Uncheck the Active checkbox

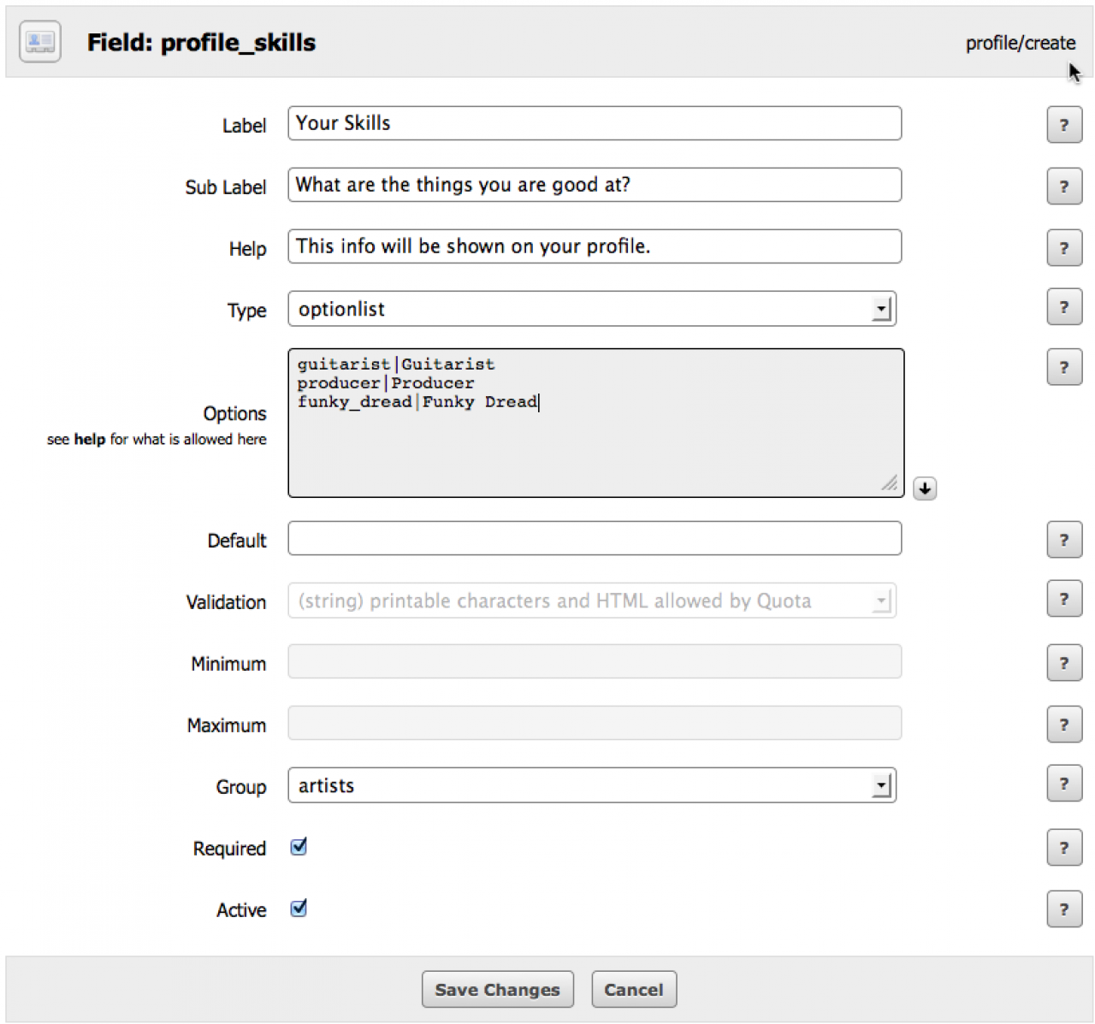299,909
